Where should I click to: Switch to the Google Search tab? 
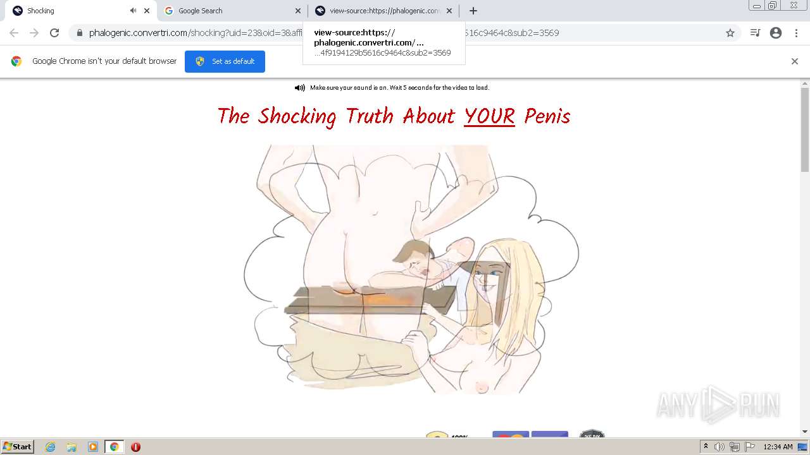click(x=232, y=11)
